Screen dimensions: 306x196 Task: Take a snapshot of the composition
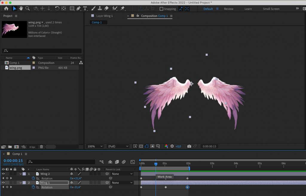point(189,146)
